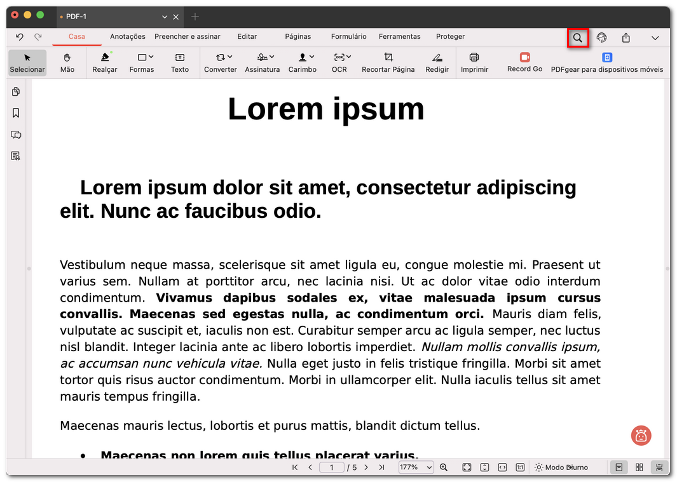Activate the Realçar highlight tool
677x482 pixels.
tap(104, 62)
